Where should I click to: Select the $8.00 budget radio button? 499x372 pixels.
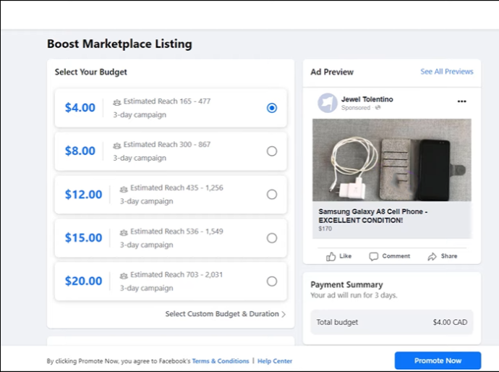pos(272,151)
